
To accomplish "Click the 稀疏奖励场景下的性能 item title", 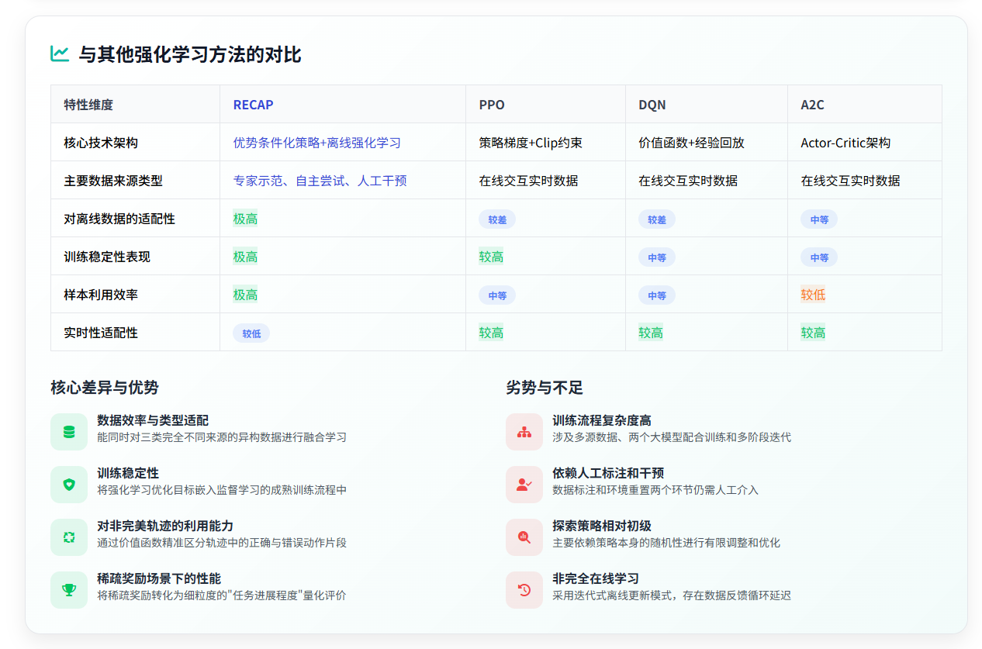I will click(x=159, y=578).
